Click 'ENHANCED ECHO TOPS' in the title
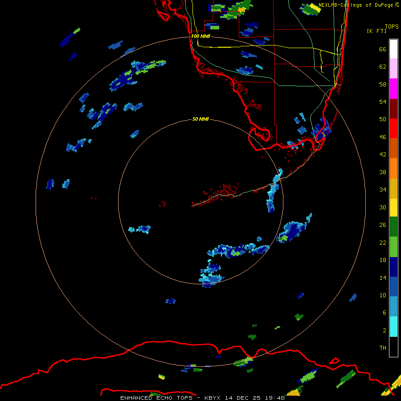The height and width of the screenshot is (401, 401). [x=156, y=398]
